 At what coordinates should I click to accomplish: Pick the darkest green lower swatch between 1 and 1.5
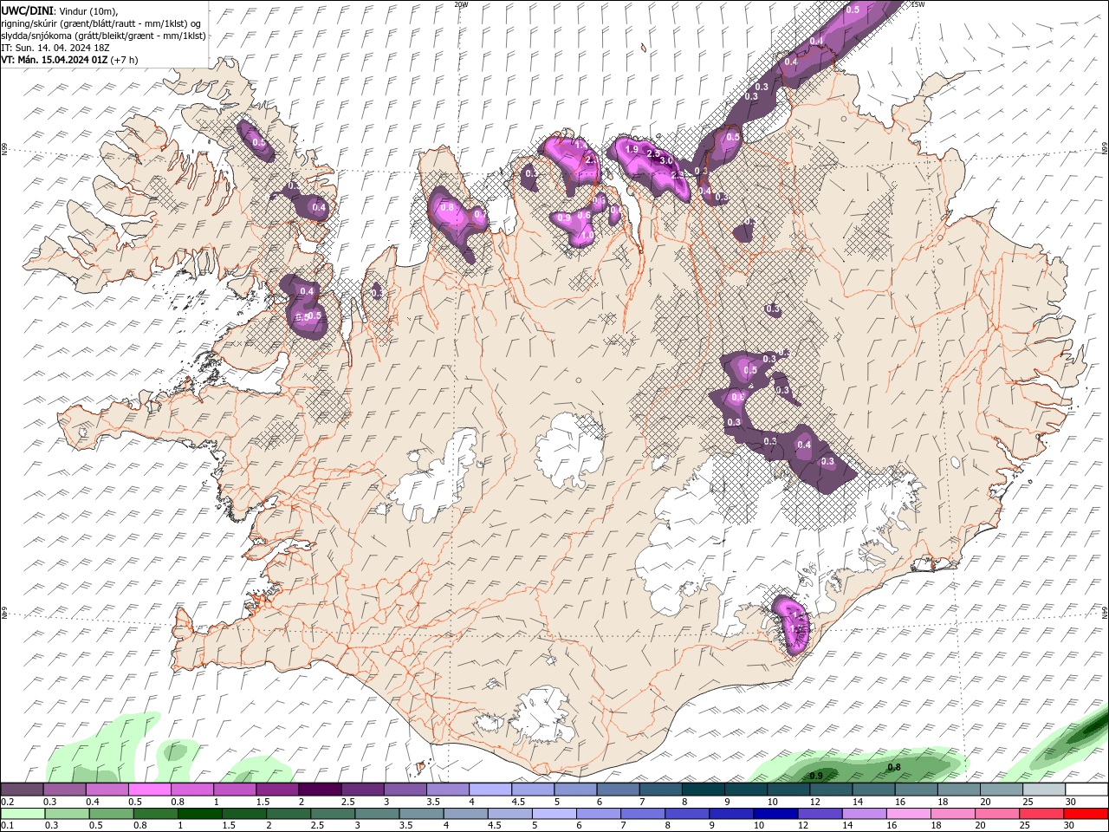pos(201,814)
